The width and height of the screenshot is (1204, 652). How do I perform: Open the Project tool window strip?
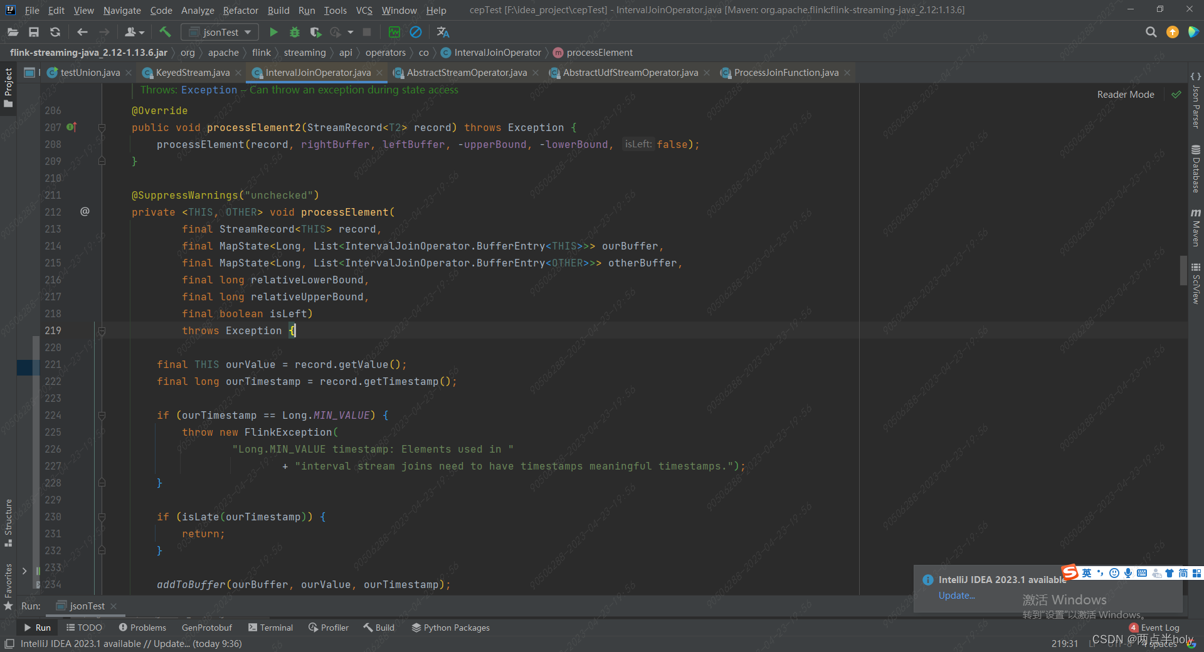[8, 88]
